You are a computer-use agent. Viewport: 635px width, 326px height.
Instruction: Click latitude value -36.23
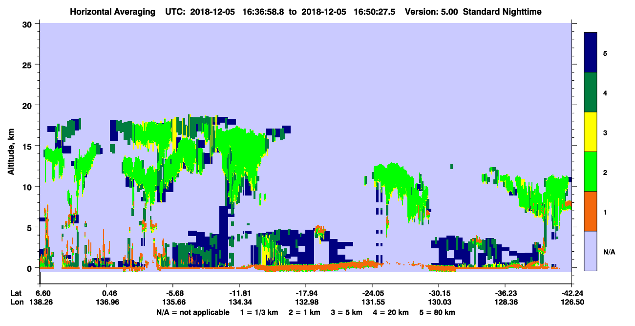pos(505,293)
